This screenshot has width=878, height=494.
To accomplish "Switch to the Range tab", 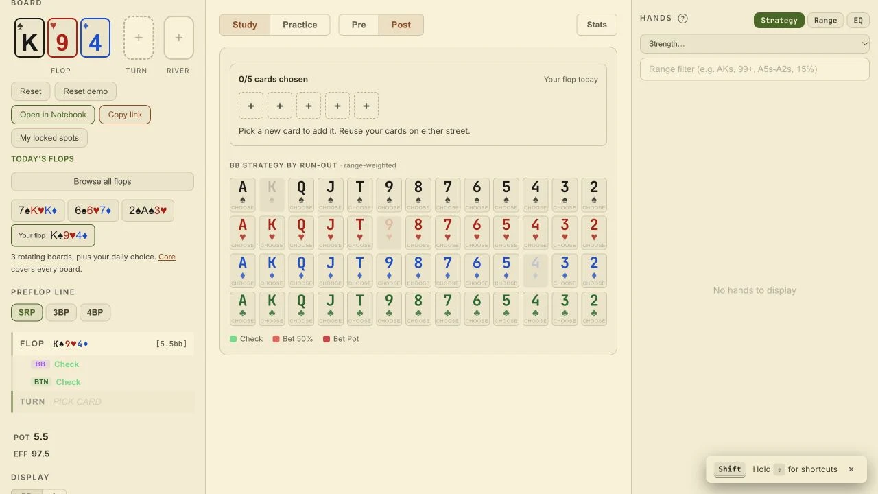I will point(825,20).
